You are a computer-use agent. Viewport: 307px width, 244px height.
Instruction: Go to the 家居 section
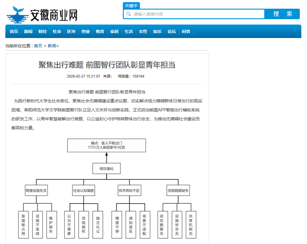pos(114,31)
